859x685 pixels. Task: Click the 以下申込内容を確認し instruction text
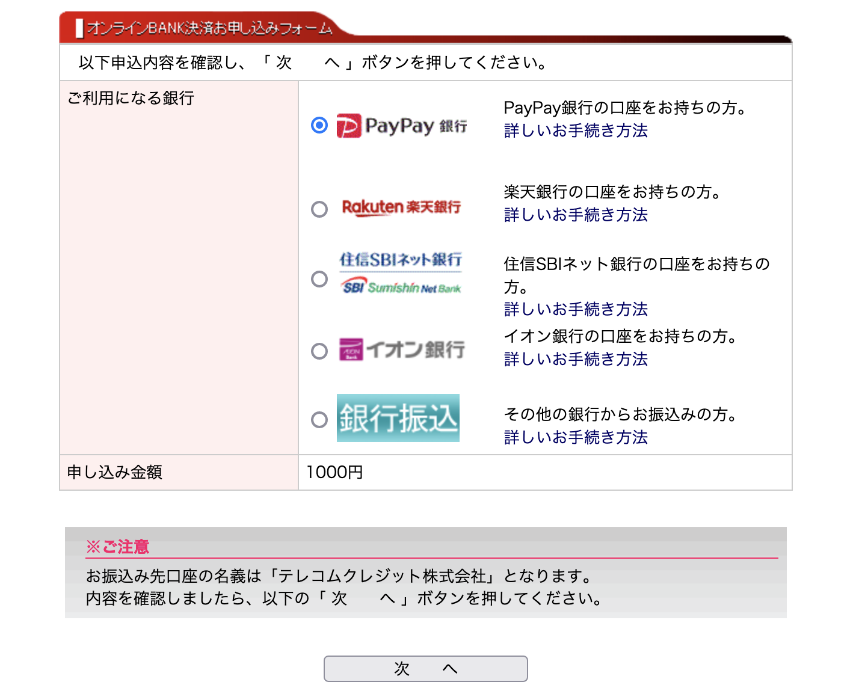point(313,63)
